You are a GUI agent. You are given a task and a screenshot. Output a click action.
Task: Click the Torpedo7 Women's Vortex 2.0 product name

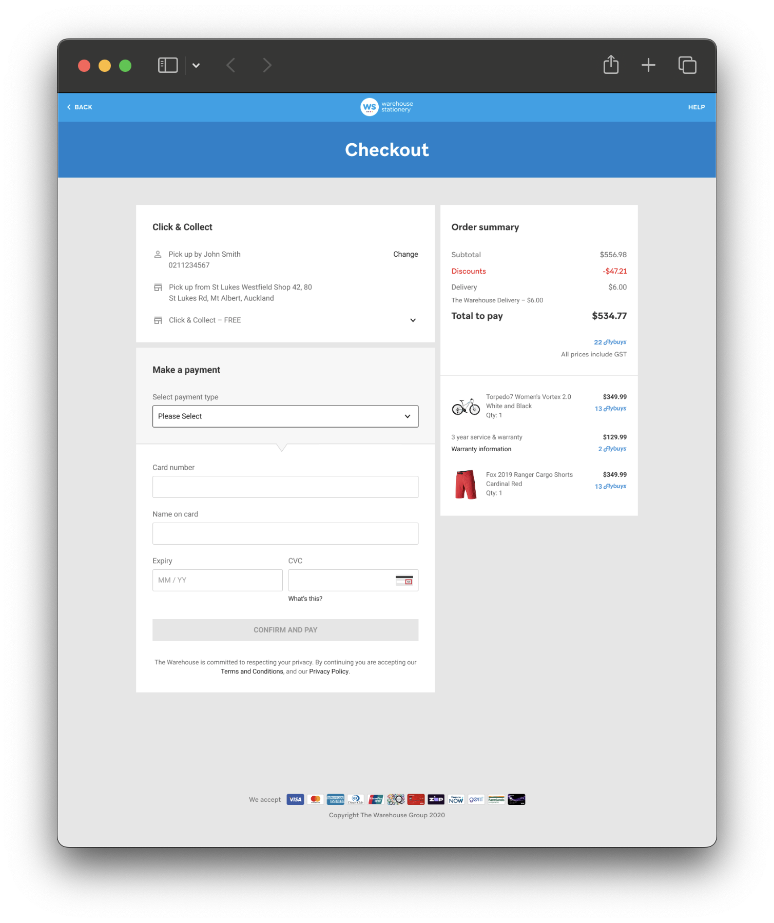click(529, 397)
